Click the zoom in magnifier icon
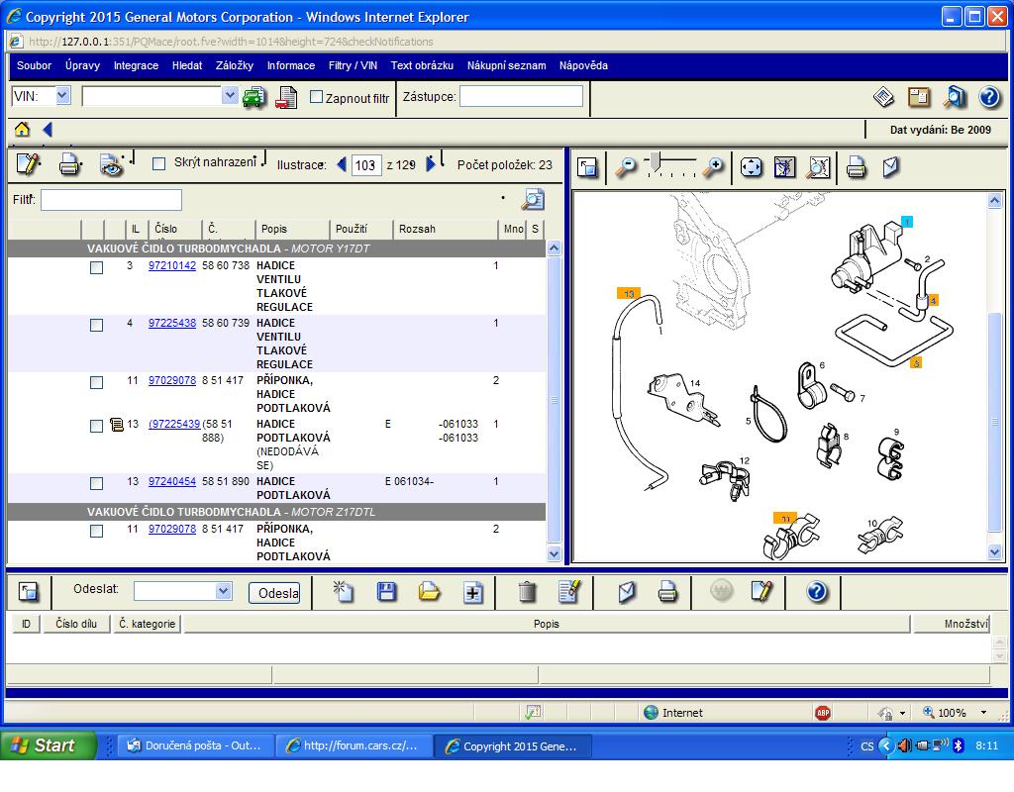This screenshot has height=792, width=1014. click(x=713, y=167)
